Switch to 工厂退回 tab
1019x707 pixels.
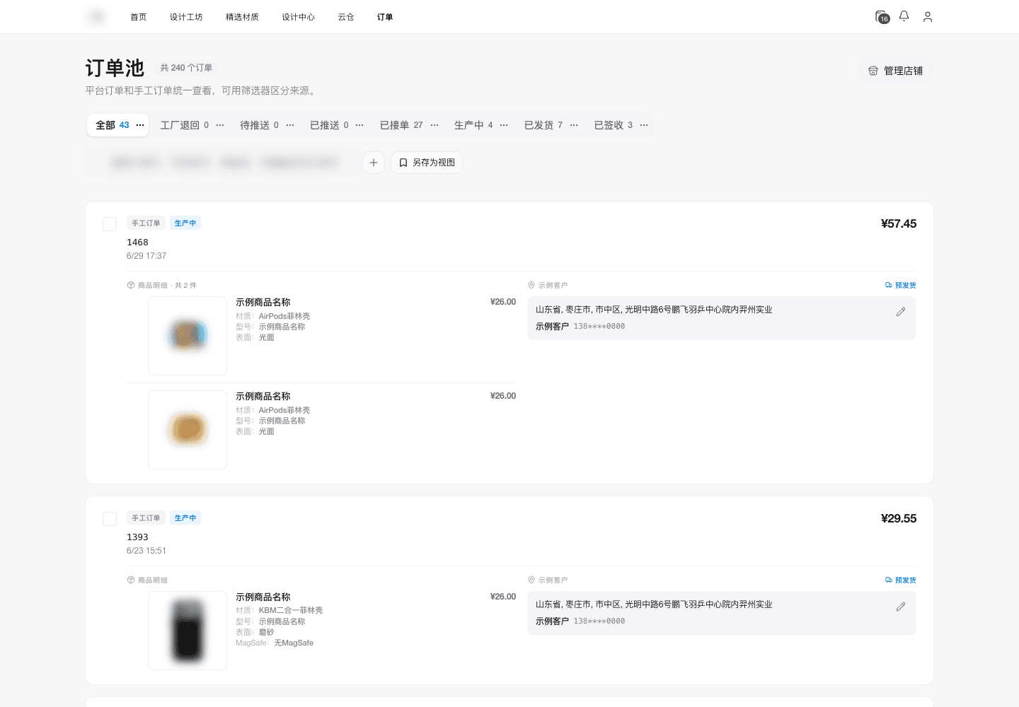point(184,125)
